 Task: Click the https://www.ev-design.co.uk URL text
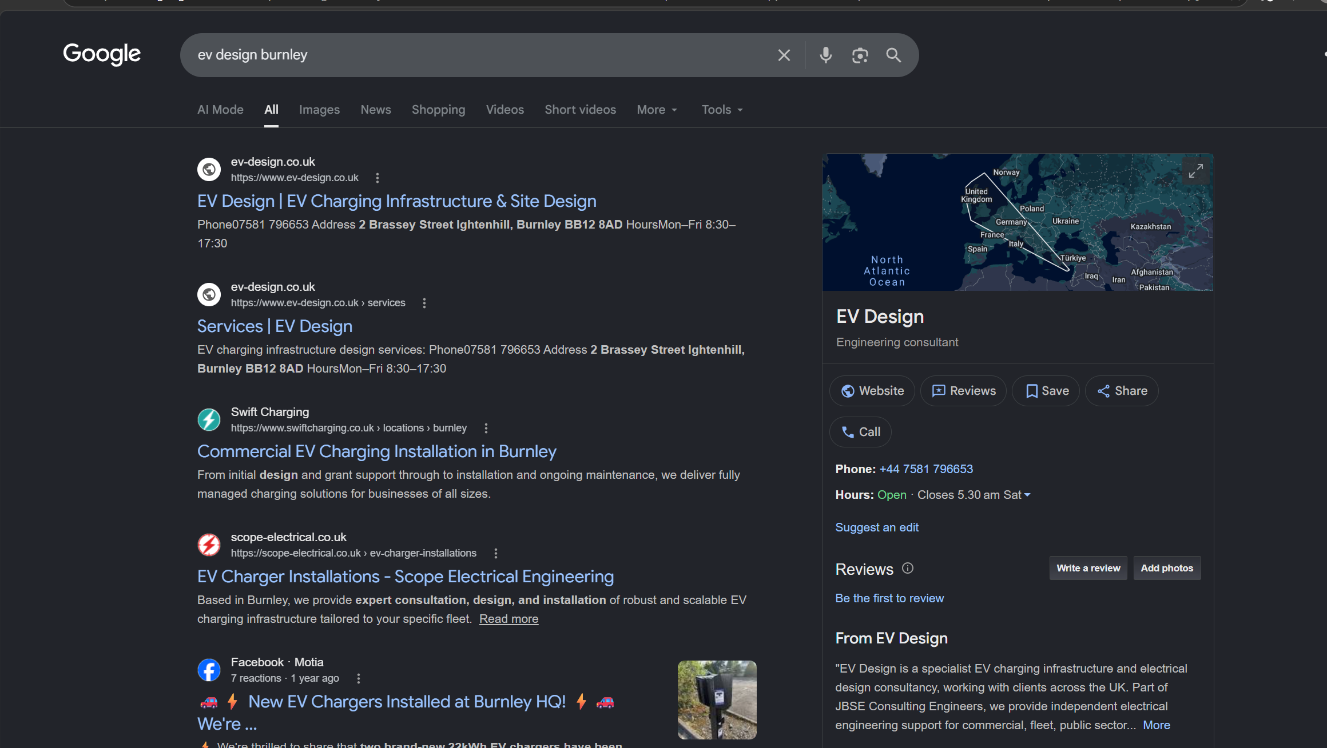(x=295, y=178)
